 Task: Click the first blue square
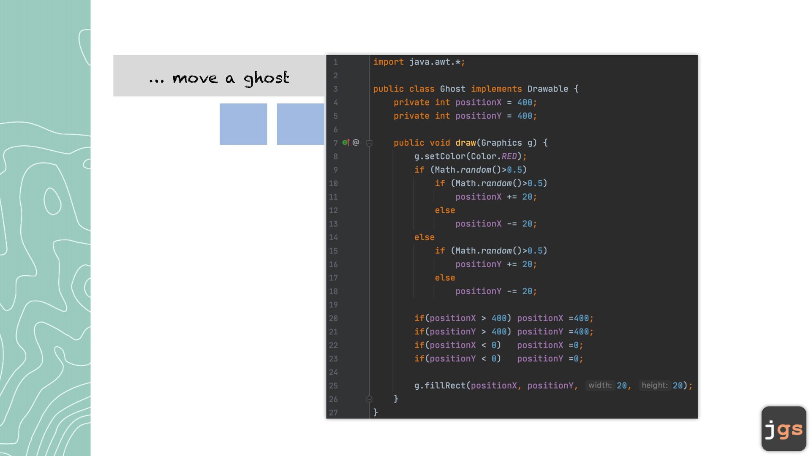click(243, 124)
